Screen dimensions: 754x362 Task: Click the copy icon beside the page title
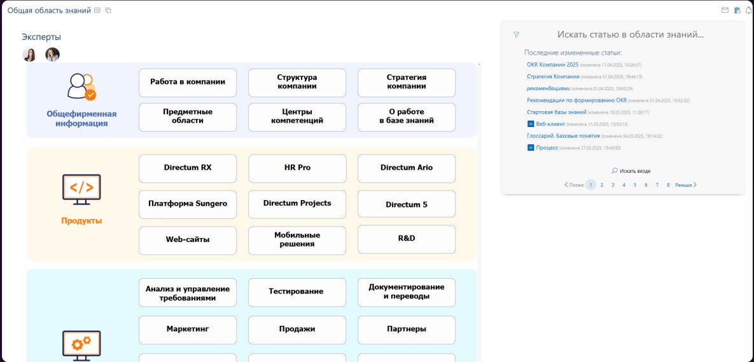tap(108, 10)
